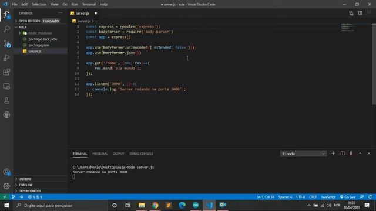The image size is (376, 211).
Task: Click the editor vertical scrollbar
Action: (x=374, y=64)
